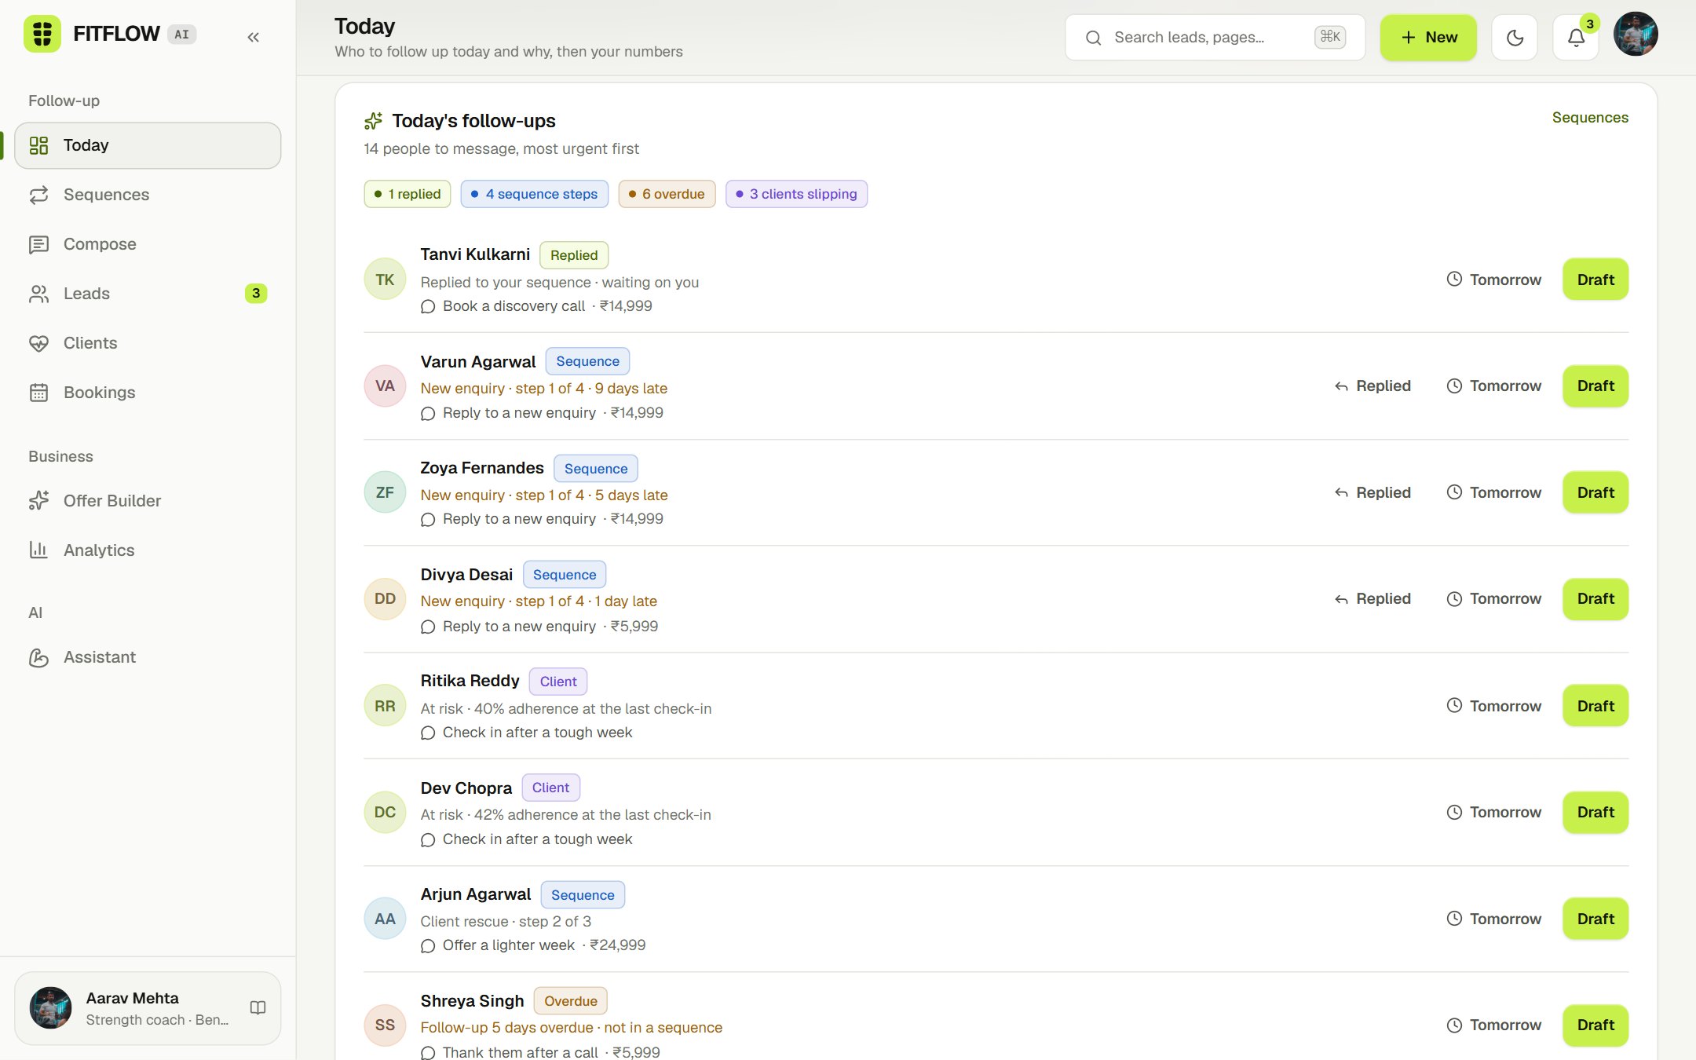This screenshot has height=1060, width=1696.
Task: Click the Search leads, pages field
Action: [1215, 37]
